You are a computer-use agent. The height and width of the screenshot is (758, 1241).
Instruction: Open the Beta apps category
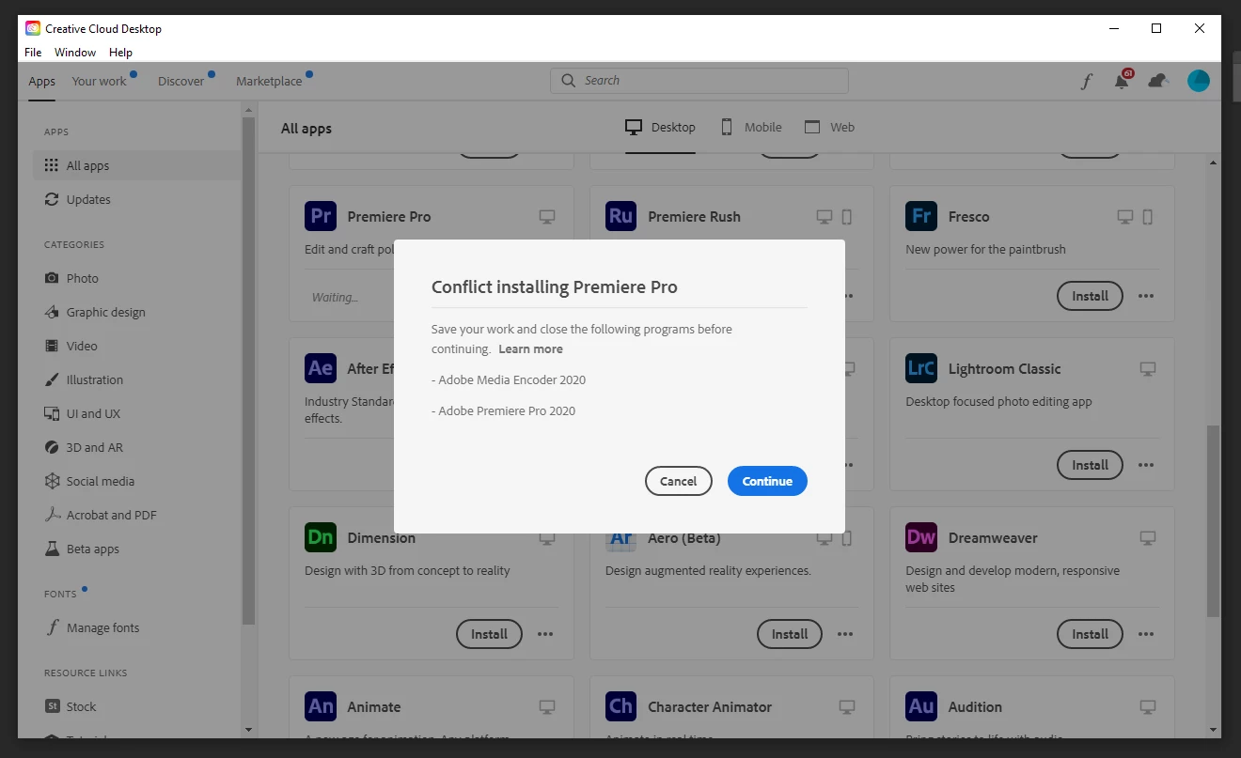[82, 549]
